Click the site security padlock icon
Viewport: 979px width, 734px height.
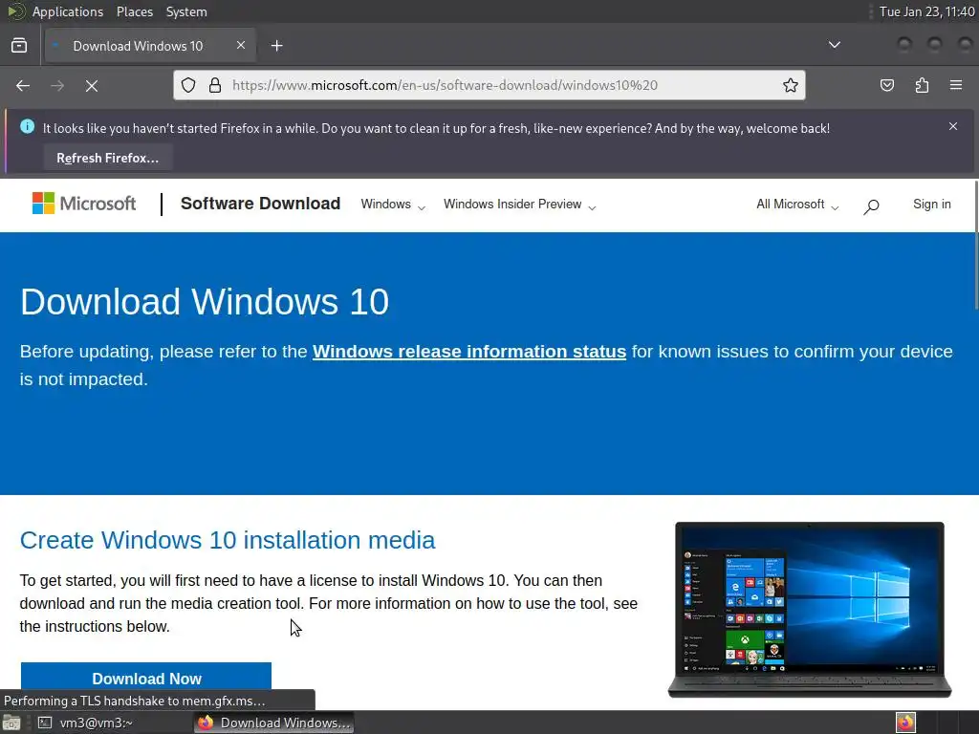[215, 85]
